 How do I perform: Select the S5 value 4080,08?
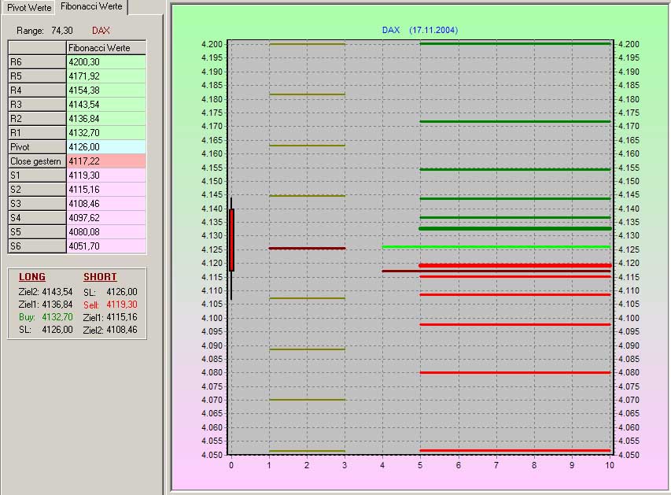pyautogui.click(x=106, y=231)
